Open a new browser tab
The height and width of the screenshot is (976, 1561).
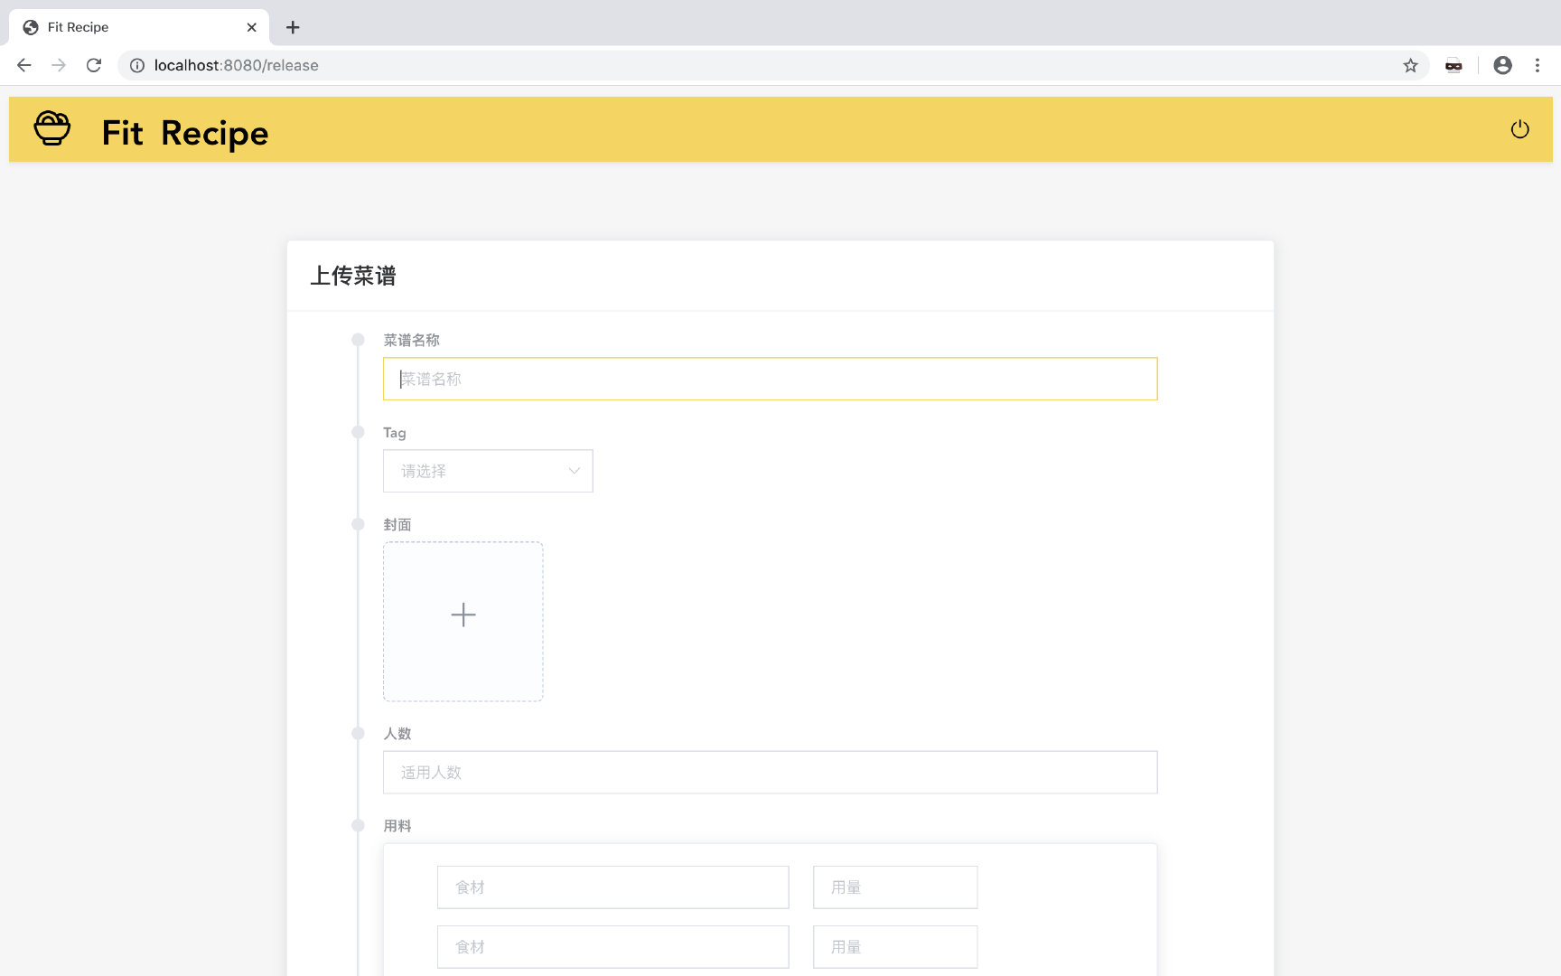(x=293, y=27)
